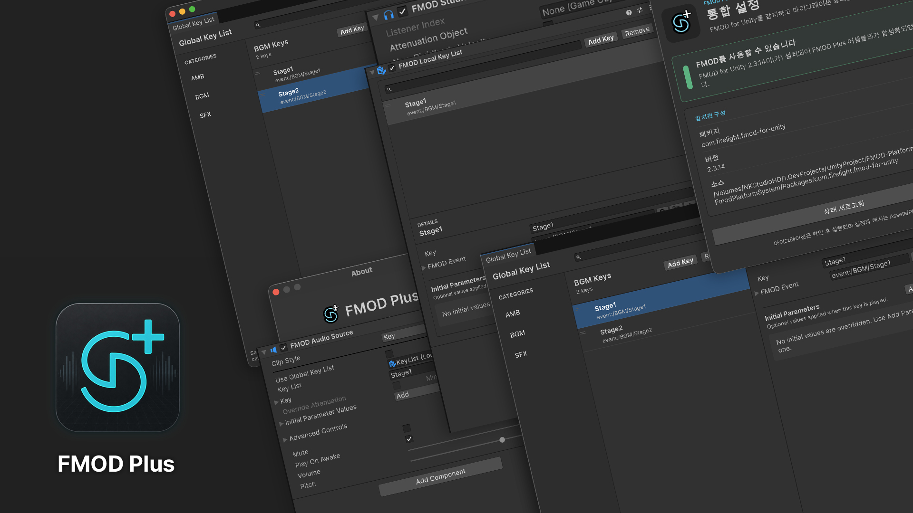
Task: Choose AMB category beside highlighted Stage2
Action: 197,77
